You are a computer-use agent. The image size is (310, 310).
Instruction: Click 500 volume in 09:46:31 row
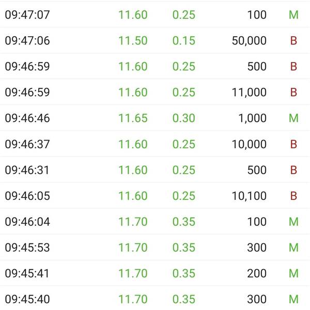(x=257, y=170)
